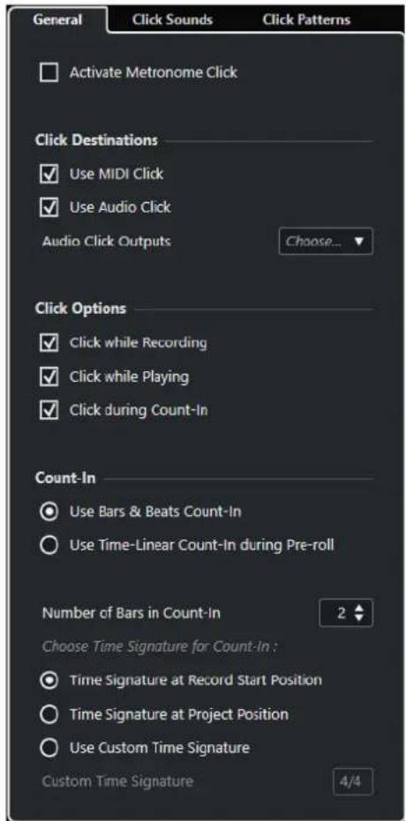Decrease Number of Bars in Count-In
Viewport: 406px width, 821px height.
pyautogui.click(x=359, y=618)
